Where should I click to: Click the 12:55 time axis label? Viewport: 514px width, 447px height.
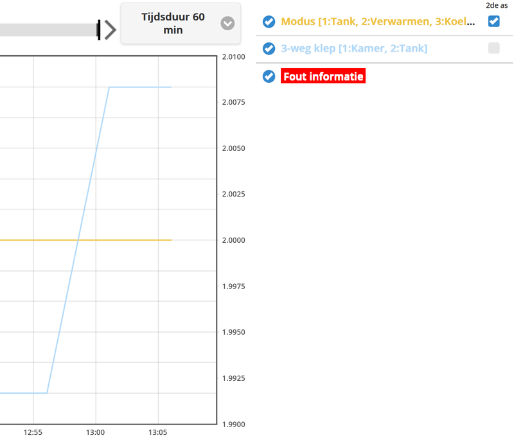[33, 433]
